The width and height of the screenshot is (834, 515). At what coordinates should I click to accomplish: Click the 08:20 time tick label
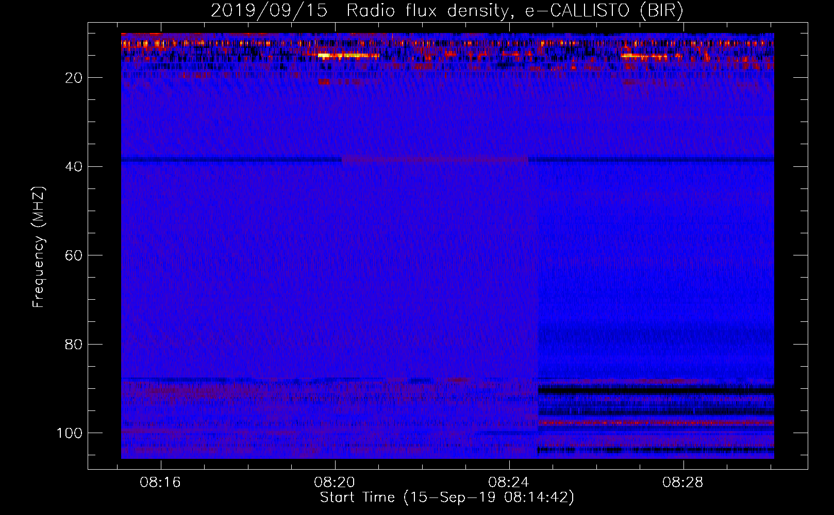click(x=335, y=483)
